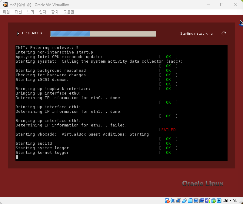Click the network adapters status icon
This screenshot has width=243, height=204.
(178, 201)
